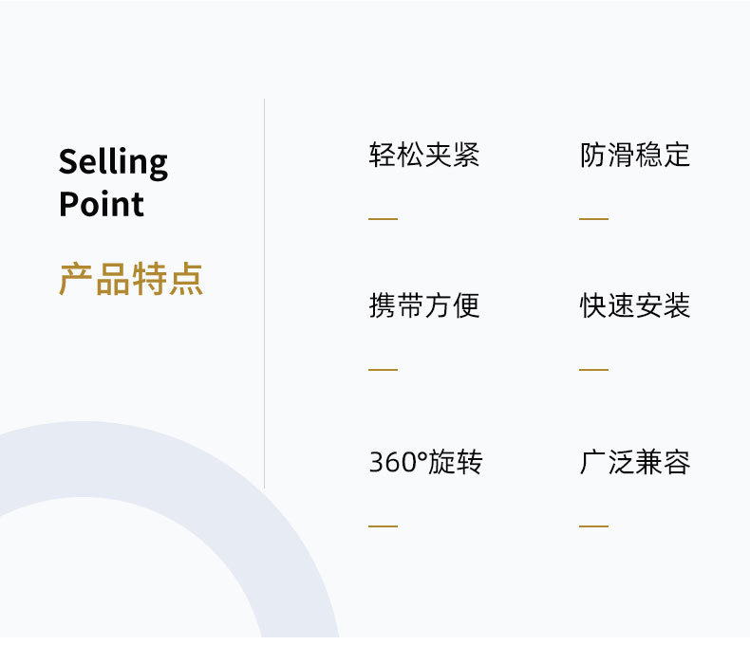
Task: Click the gold dash beneath 携带方便
Action: click(x=383, y=369)
